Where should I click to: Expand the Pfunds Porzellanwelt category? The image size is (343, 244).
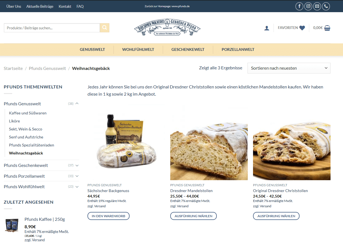(x=77, y=176)
